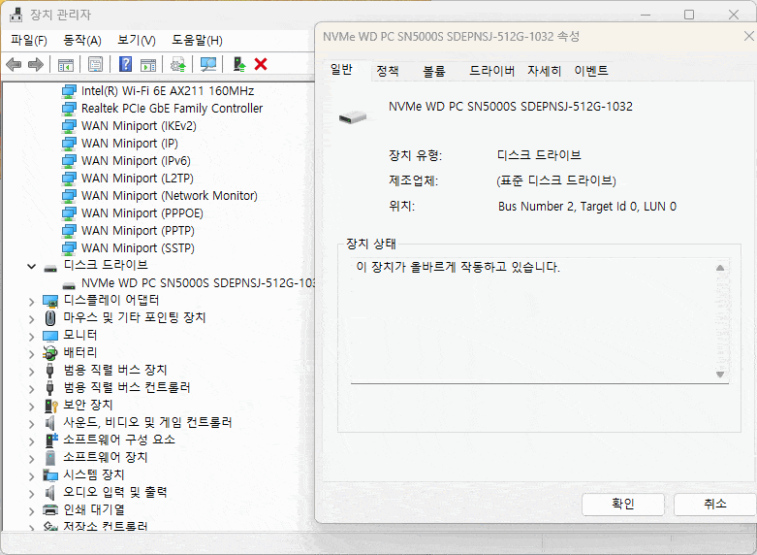Select Realtek PCIe GbE Family Controller
757x555 pixels.
click(172, 109)
